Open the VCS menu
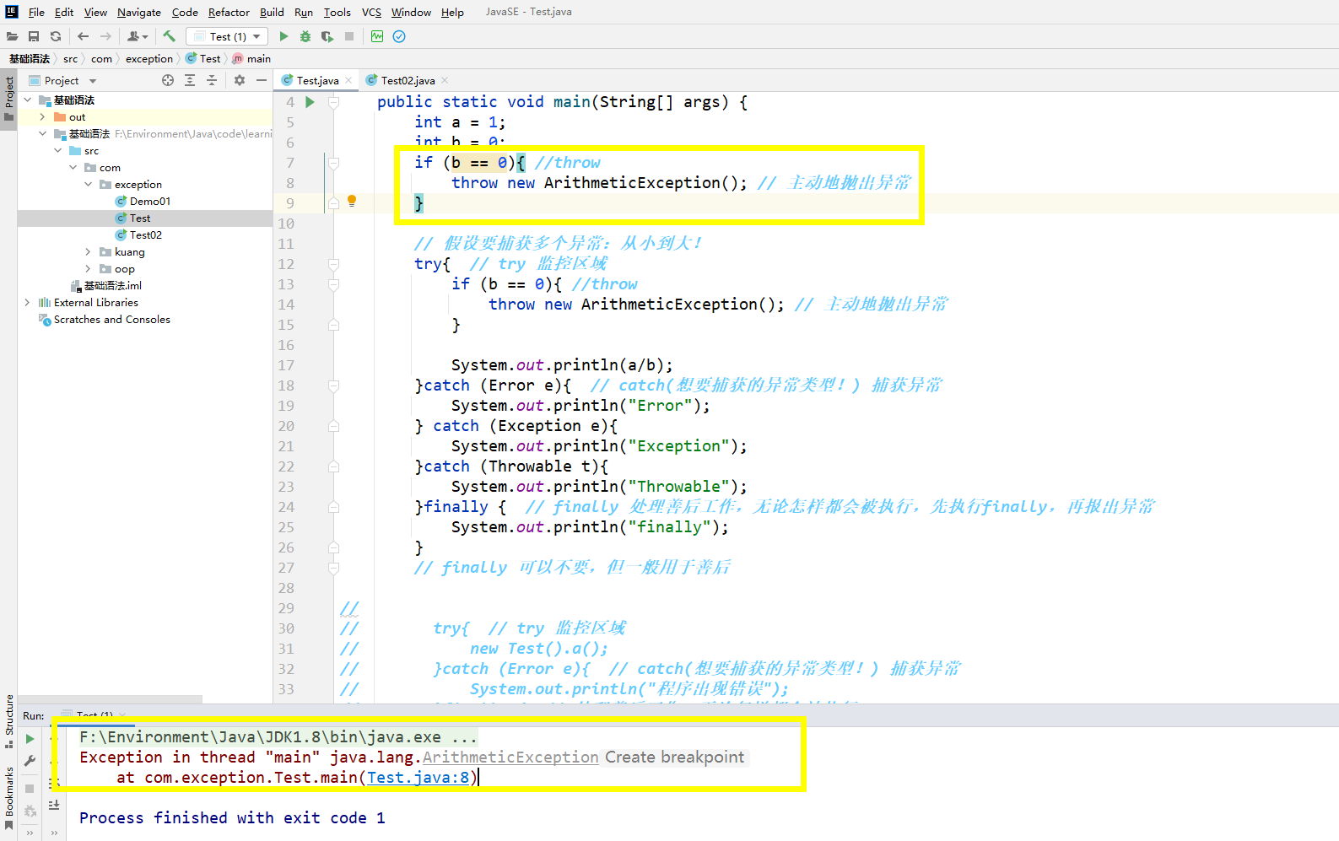 tap(371, 12)
